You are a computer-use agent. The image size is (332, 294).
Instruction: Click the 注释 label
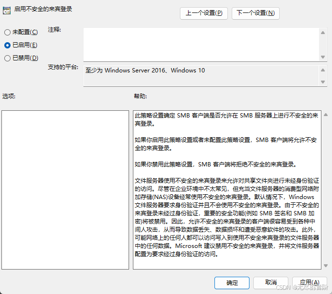click(54, 30)
